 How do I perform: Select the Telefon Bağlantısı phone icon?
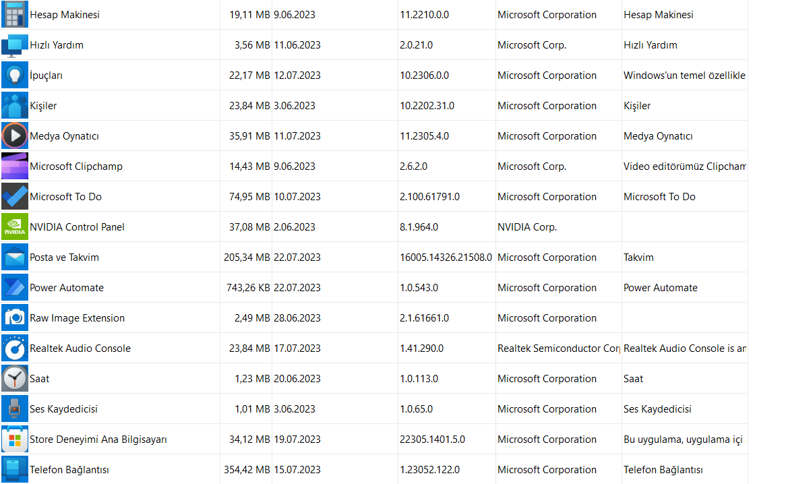[x=14, y=469]
